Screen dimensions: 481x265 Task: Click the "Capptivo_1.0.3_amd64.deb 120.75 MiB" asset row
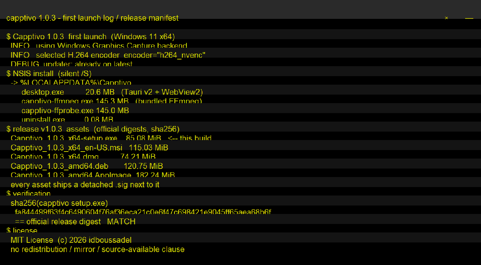(87, 166)
